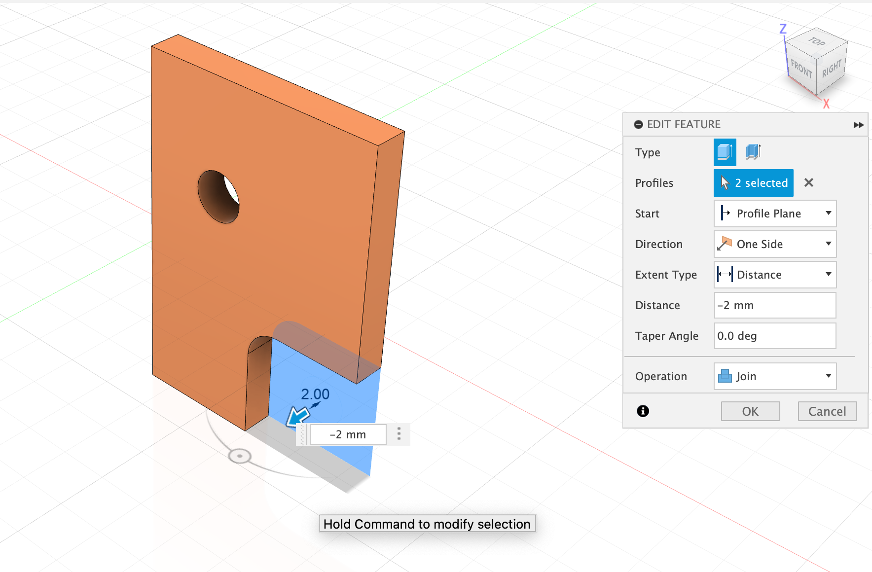Screen dimensions: 872x572
Task: Open the Extent Type Distance dropdown
Action: (775, 275)
